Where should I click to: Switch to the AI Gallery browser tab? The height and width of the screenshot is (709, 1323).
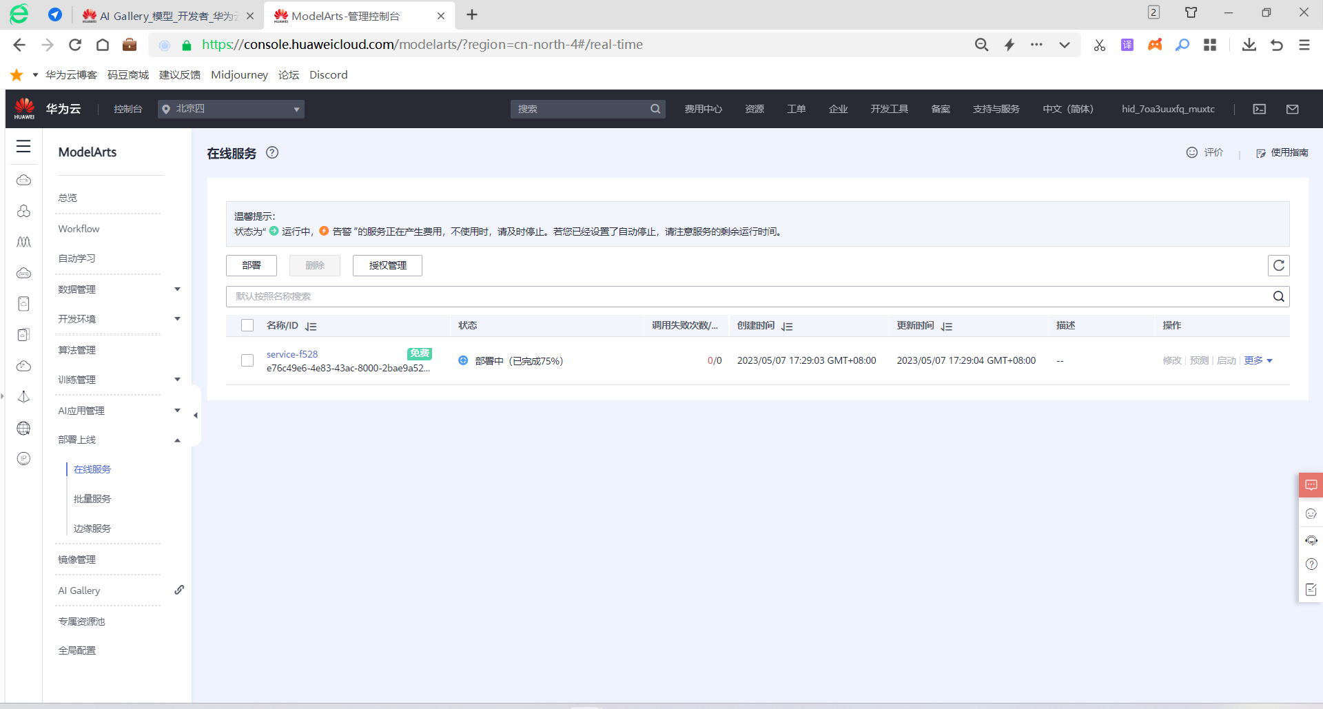tap(167, 15)
